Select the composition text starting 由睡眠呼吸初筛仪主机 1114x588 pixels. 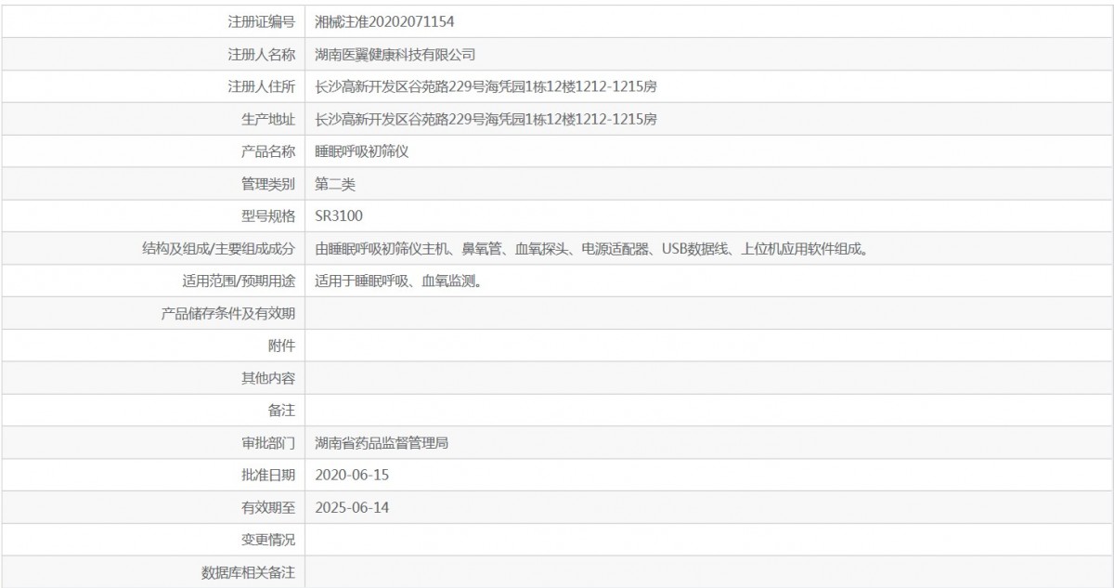[592, 248]
